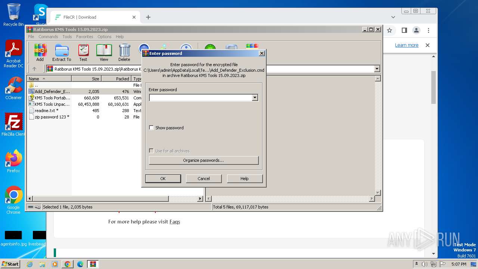The width and height of the screenshot is (478, 269).
Task: Show hidden system tray icons
Action: [x=416, y=264]
